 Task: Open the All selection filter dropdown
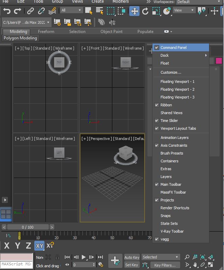click(x=71, y=10)
